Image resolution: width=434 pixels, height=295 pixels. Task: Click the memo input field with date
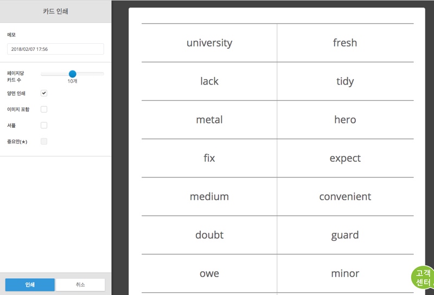[56, 49]
